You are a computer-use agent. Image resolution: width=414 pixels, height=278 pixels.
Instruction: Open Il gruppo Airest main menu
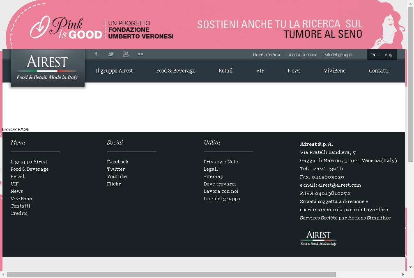pos(114,70)
